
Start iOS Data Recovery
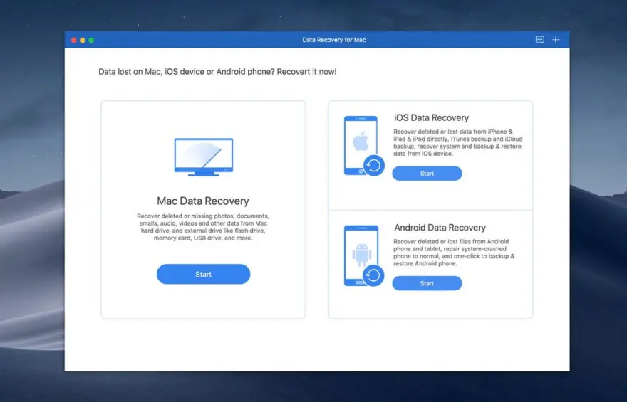click(x=427, y=174)
